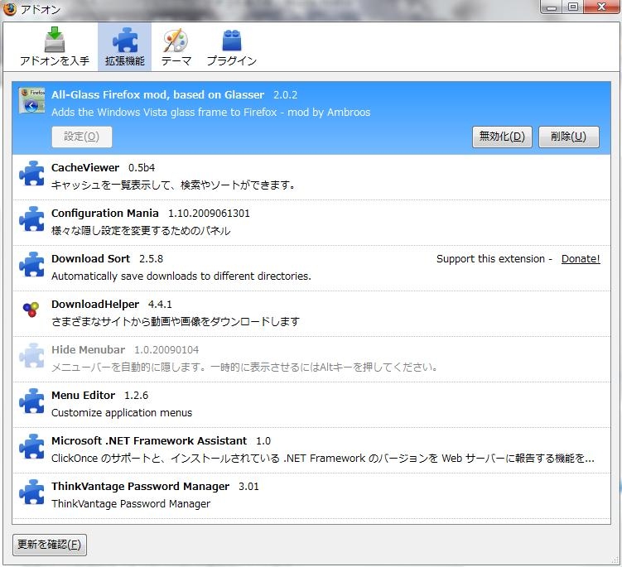Click the CacheViewer version 0.5b4

point(142,168)
